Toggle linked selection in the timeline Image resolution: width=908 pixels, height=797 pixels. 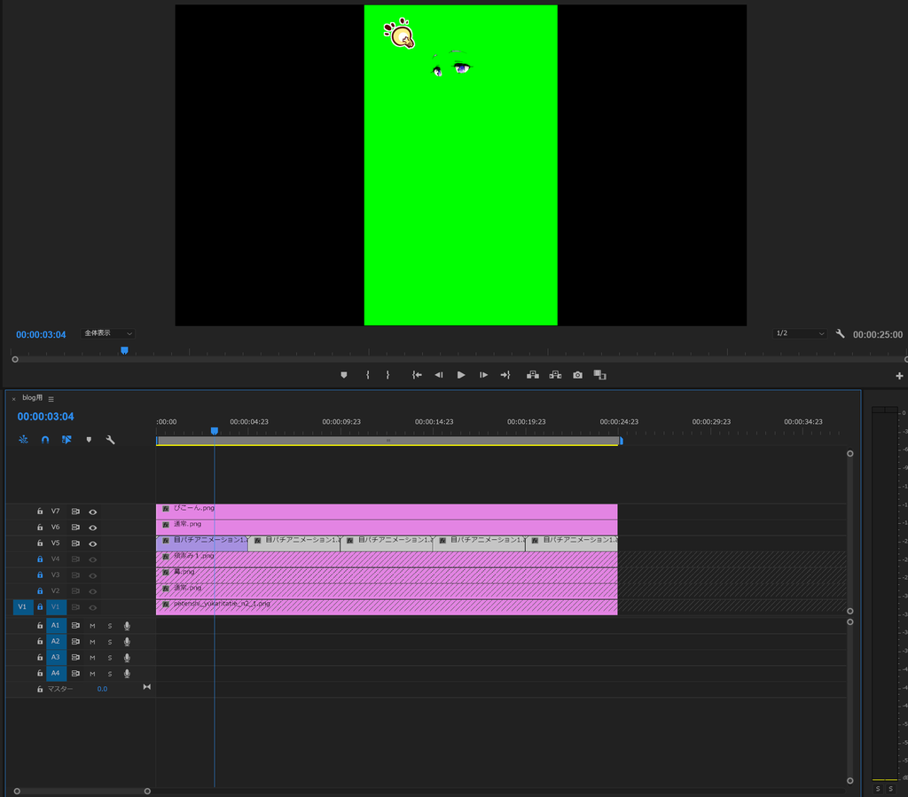click(x=67, y=440)
